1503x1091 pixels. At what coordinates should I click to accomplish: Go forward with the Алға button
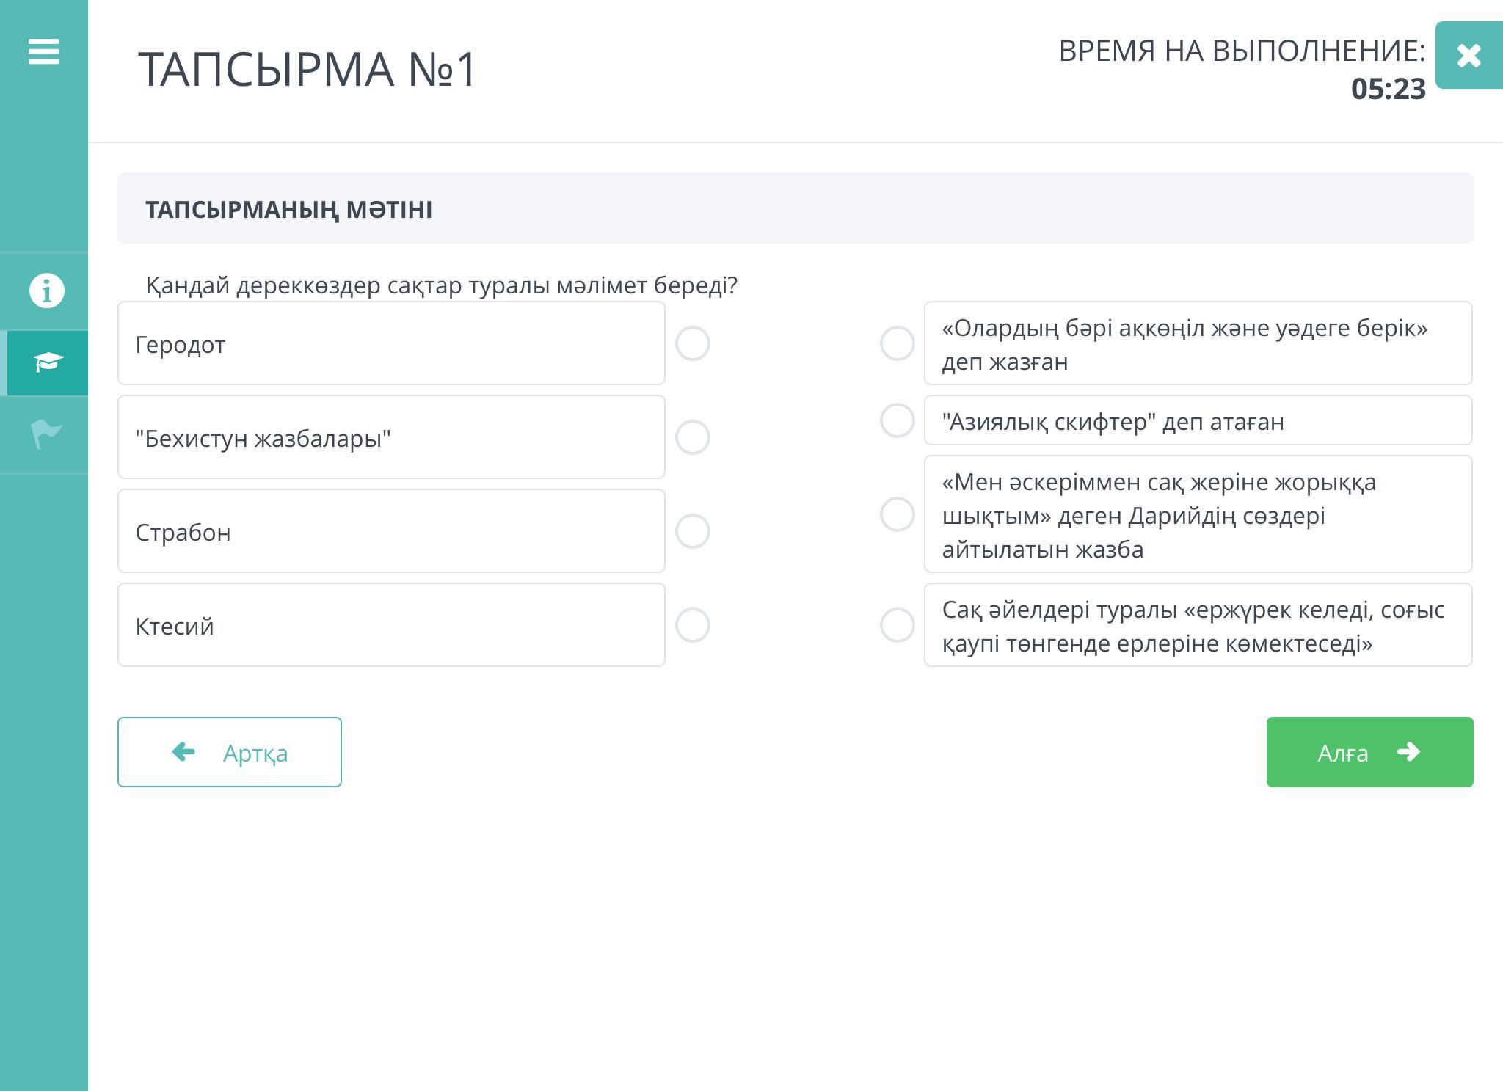(1369, 752)
